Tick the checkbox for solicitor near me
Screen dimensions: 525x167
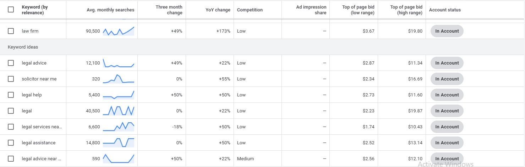[x=11, y=79]
